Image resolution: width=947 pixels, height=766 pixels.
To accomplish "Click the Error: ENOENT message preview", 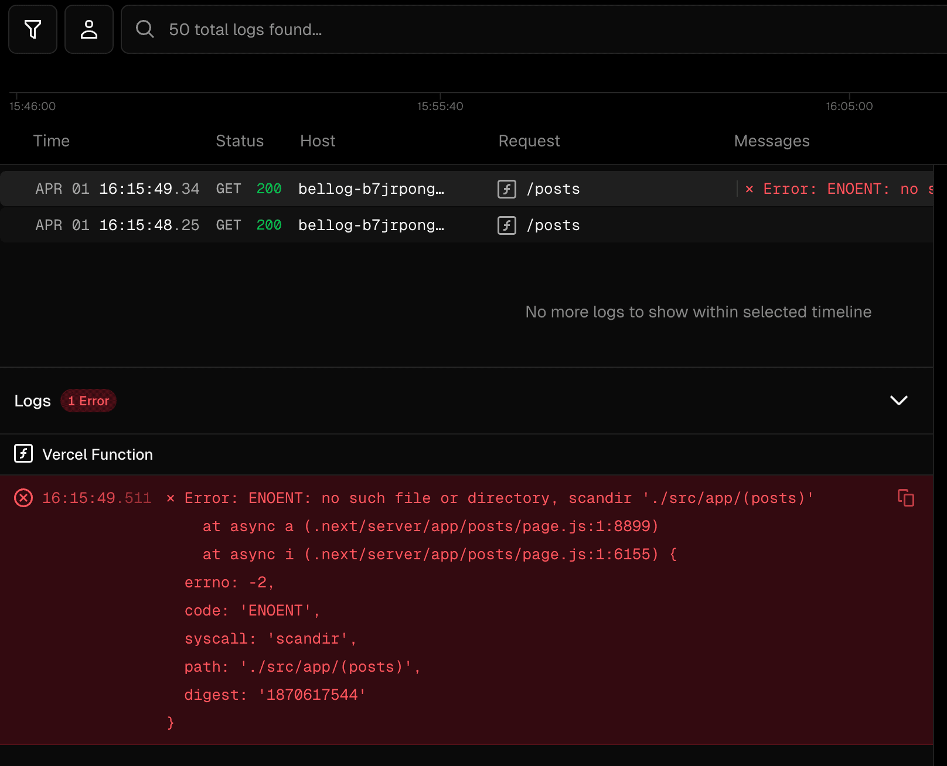I will pos(848,189).
